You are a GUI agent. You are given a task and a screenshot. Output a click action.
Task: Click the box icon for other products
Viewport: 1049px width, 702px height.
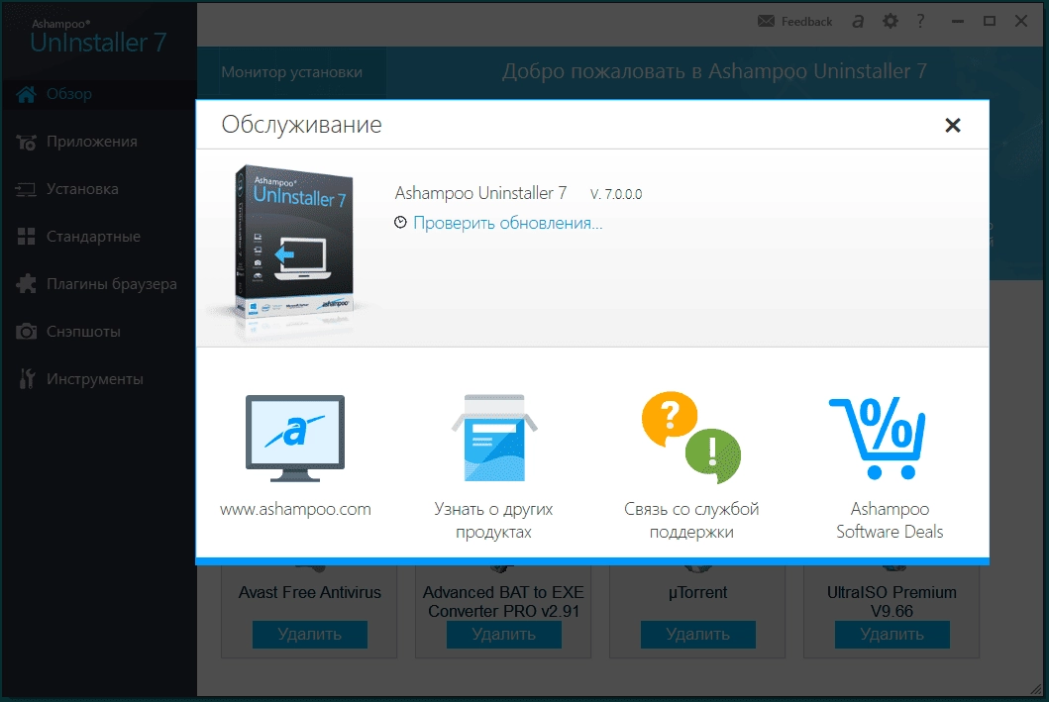tap(493, 438)
